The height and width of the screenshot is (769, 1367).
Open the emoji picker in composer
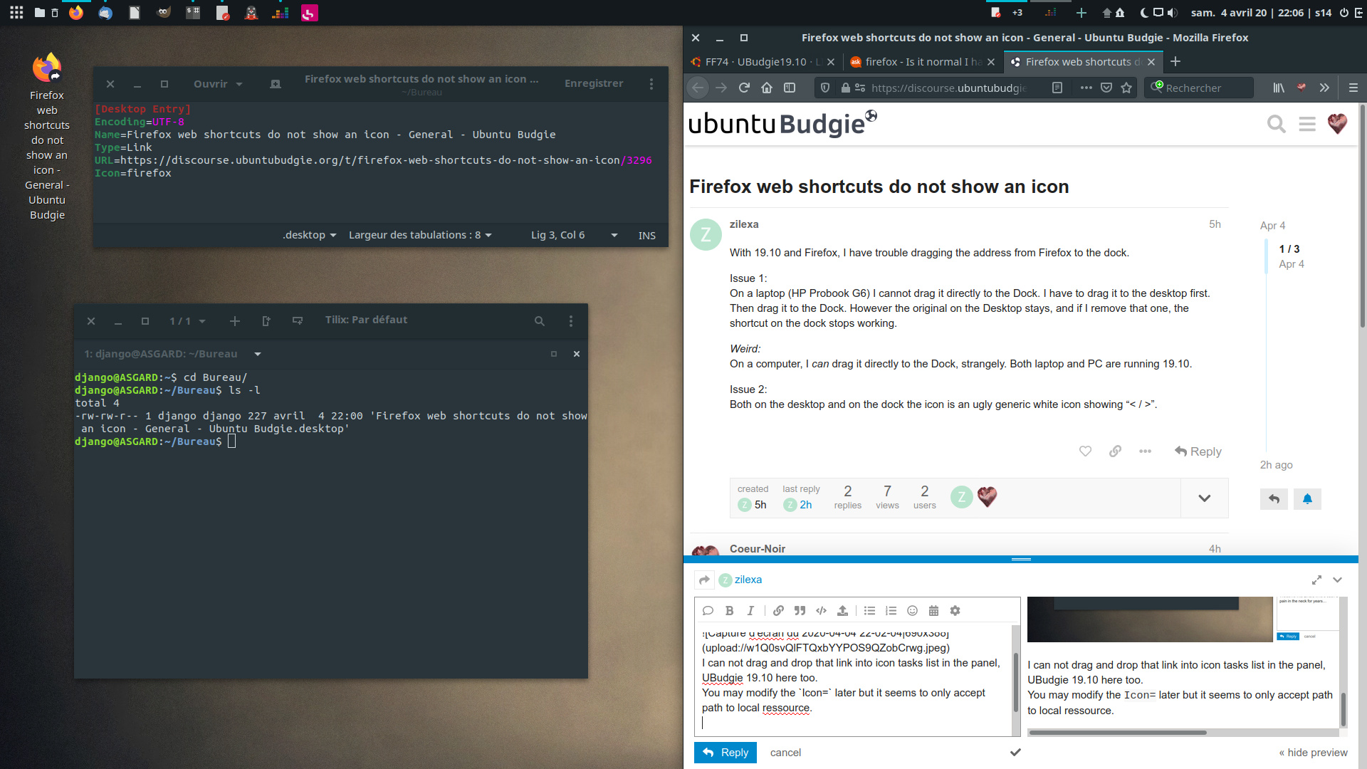pos(913,611)
